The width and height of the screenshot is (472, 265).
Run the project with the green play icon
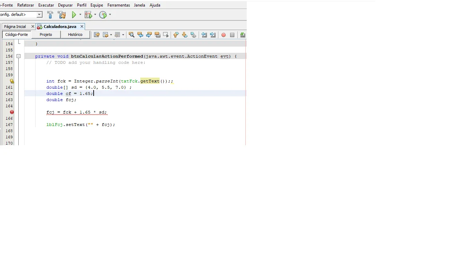tap(74, 15)
